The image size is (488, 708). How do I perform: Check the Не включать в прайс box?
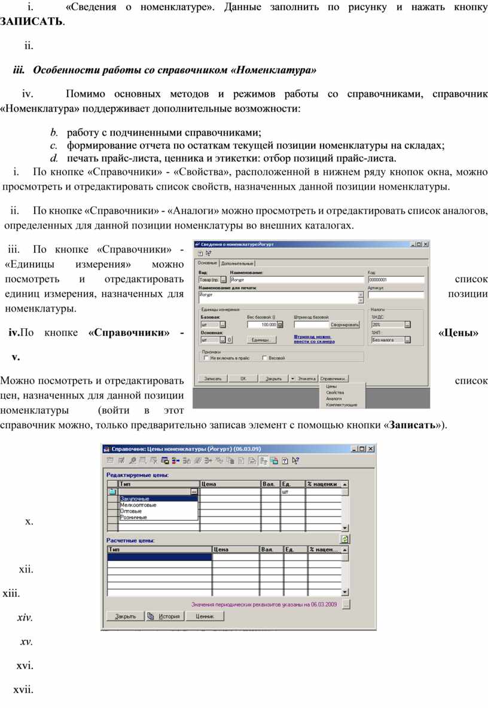(206, 358)
